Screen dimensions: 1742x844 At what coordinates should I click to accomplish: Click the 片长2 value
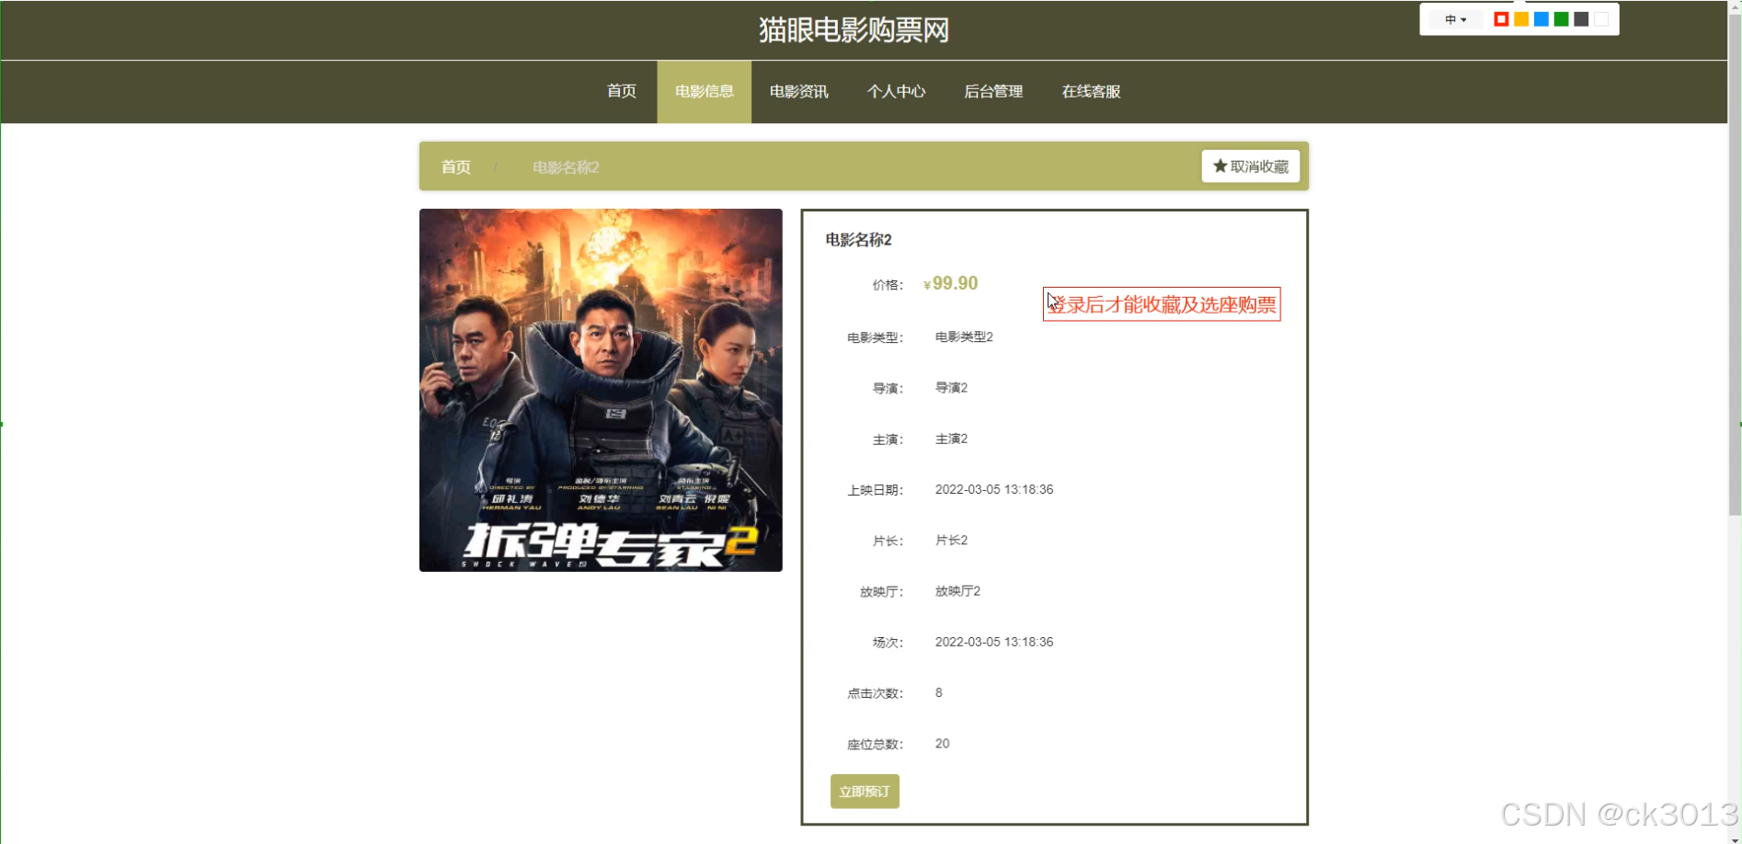tap(951, 540)
